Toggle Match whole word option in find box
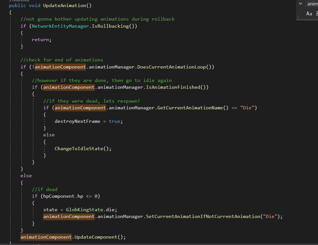 [316, 14]
